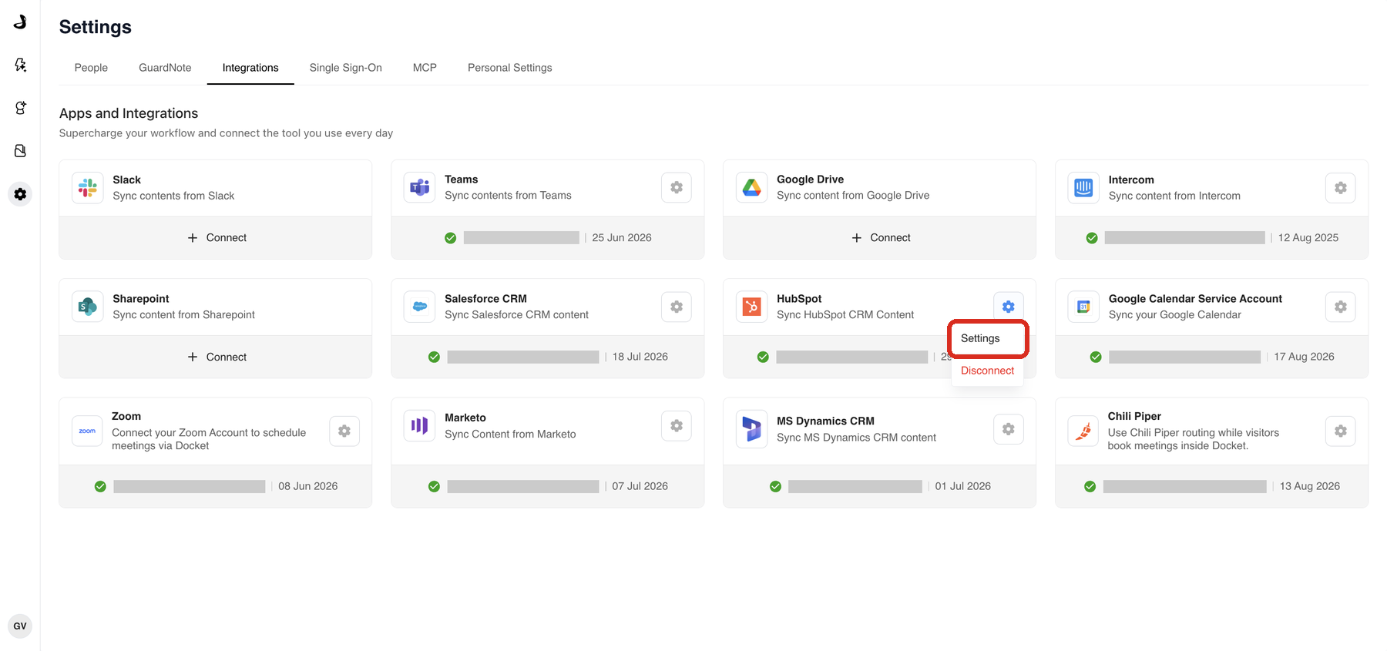Choose Settings in HubSpot dropdown menu
The width and height of the screenshot is (1387, 651).
pos(988,338)
